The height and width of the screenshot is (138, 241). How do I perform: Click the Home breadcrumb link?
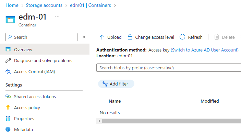point(12,5)
